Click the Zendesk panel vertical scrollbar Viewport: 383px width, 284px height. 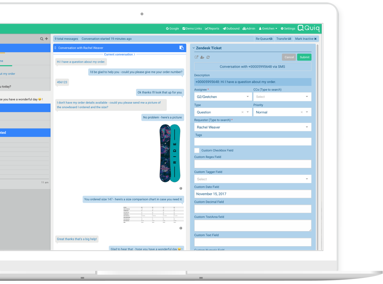(317, 147)
